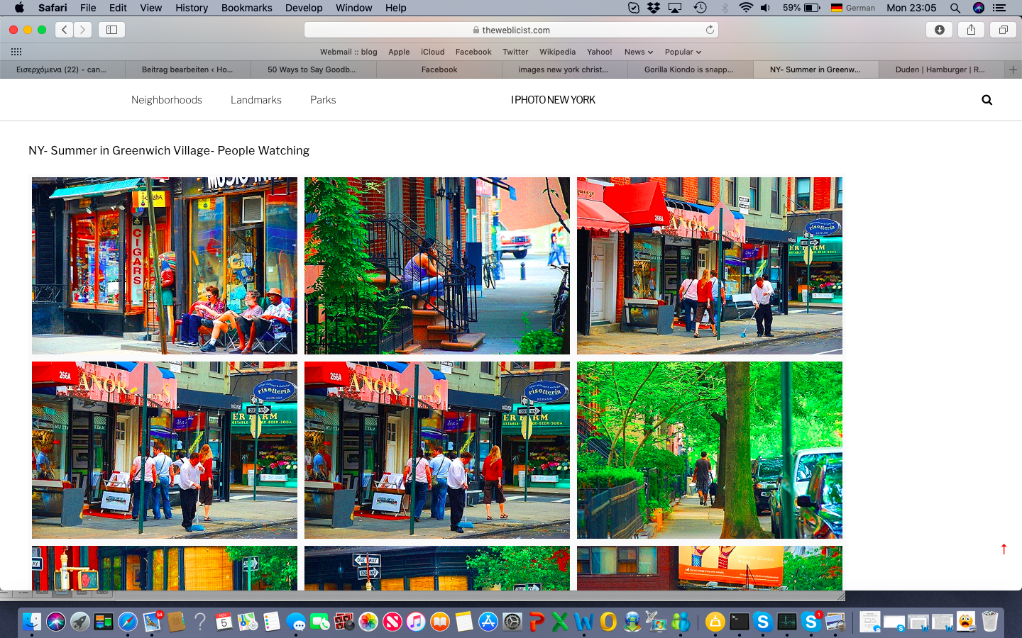
Task: Open Mission Control in the Dock
Action: [104, 622]
